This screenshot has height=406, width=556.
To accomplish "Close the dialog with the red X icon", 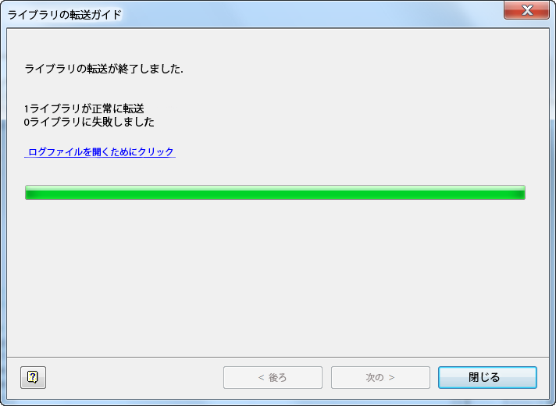I will [x=526, y=10].
